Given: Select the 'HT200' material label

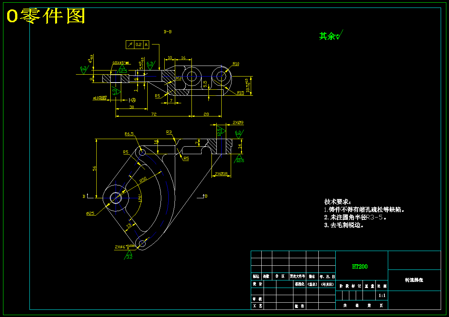Looking at the screenshot, I should pos(360,267).
